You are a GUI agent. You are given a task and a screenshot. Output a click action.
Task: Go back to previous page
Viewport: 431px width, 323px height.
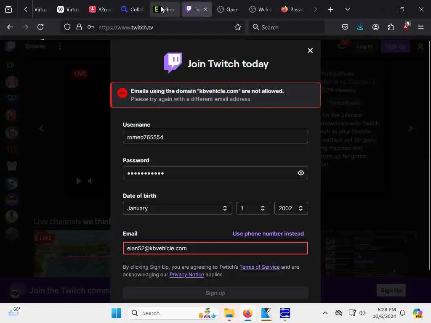[x=10, y=27]
